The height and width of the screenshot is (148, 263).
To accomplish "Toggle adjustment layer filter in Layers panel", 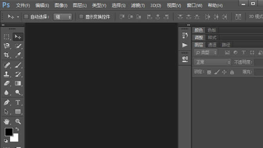I will click(236, 53).
